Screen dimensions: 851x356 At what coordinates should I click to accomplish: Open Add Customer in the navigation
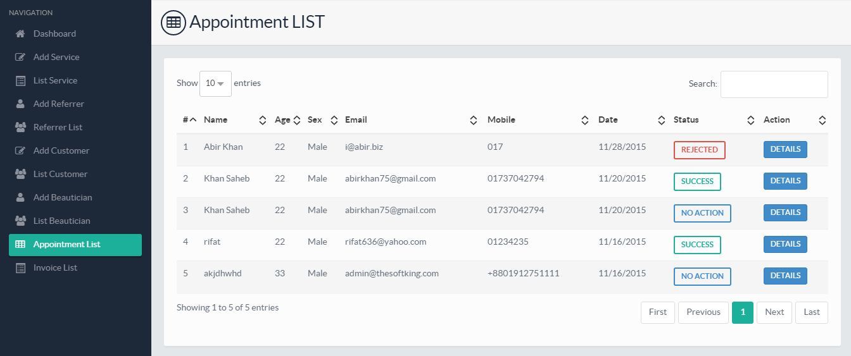pos(61,150)
